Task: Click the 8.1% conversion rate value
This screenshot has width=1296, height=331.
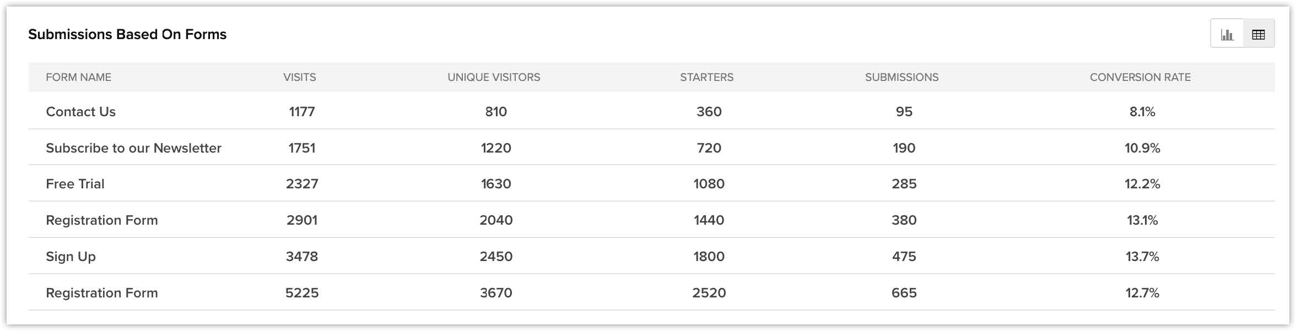Action: point(1142,112)
